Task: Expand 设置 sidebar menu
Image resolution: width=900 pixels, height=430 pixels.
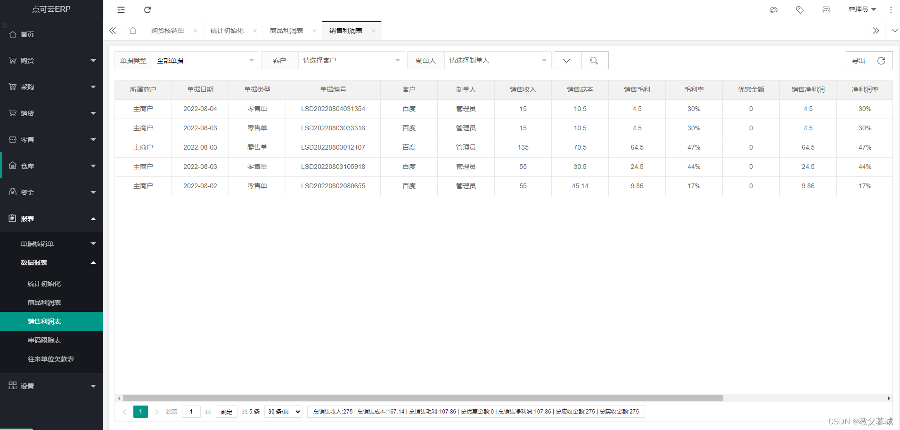Action: click(x=51, y=386)
